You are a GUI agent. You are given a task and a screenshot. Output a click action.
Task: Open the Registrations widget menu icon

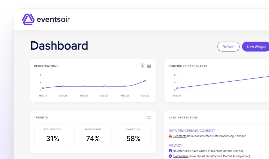pyautogui.click(x=149, y=66)
